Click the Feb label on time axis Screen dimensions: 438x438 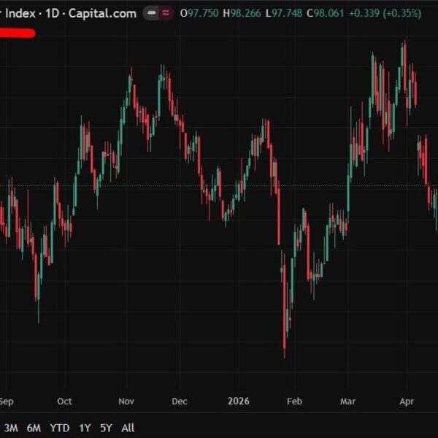tap(294, 401)
